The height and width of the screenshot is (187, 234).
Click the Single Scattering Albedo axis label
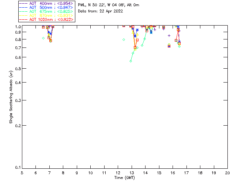pyautogui.click(x=11, y=97)
